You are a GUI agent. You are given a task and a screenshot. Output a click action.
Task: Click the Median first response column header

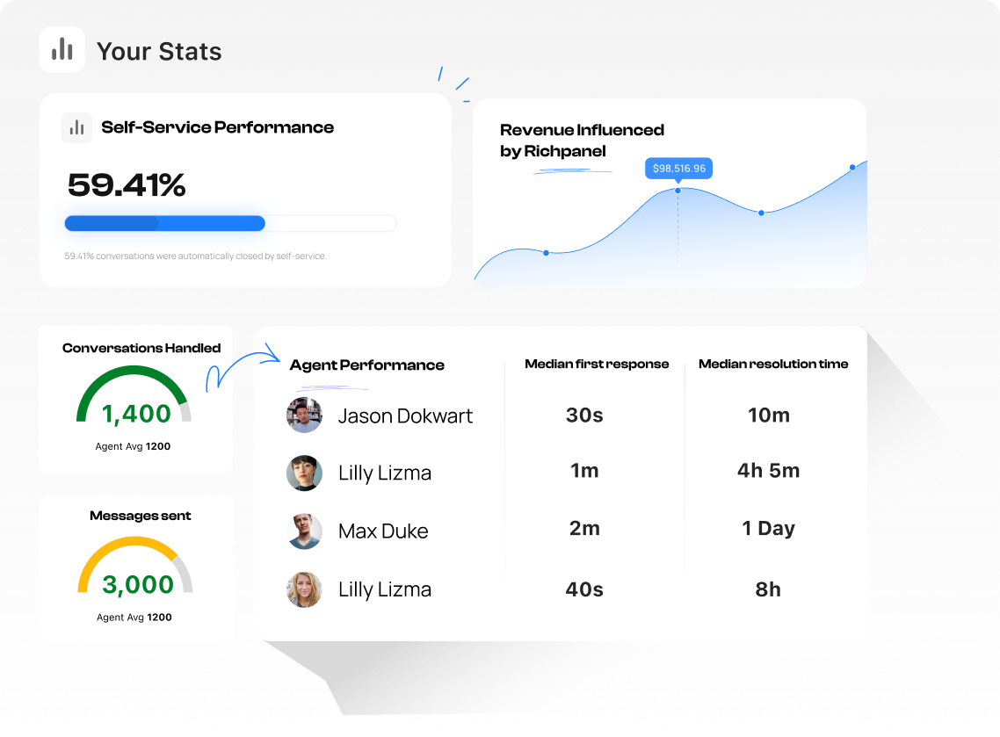pos(597,364)
